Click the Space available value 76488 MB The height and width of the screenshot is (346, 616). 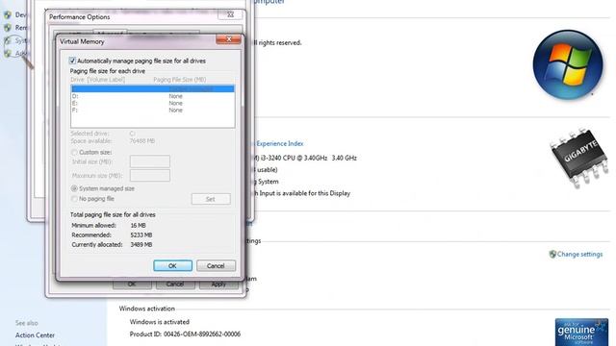click(x=142, y=141)
